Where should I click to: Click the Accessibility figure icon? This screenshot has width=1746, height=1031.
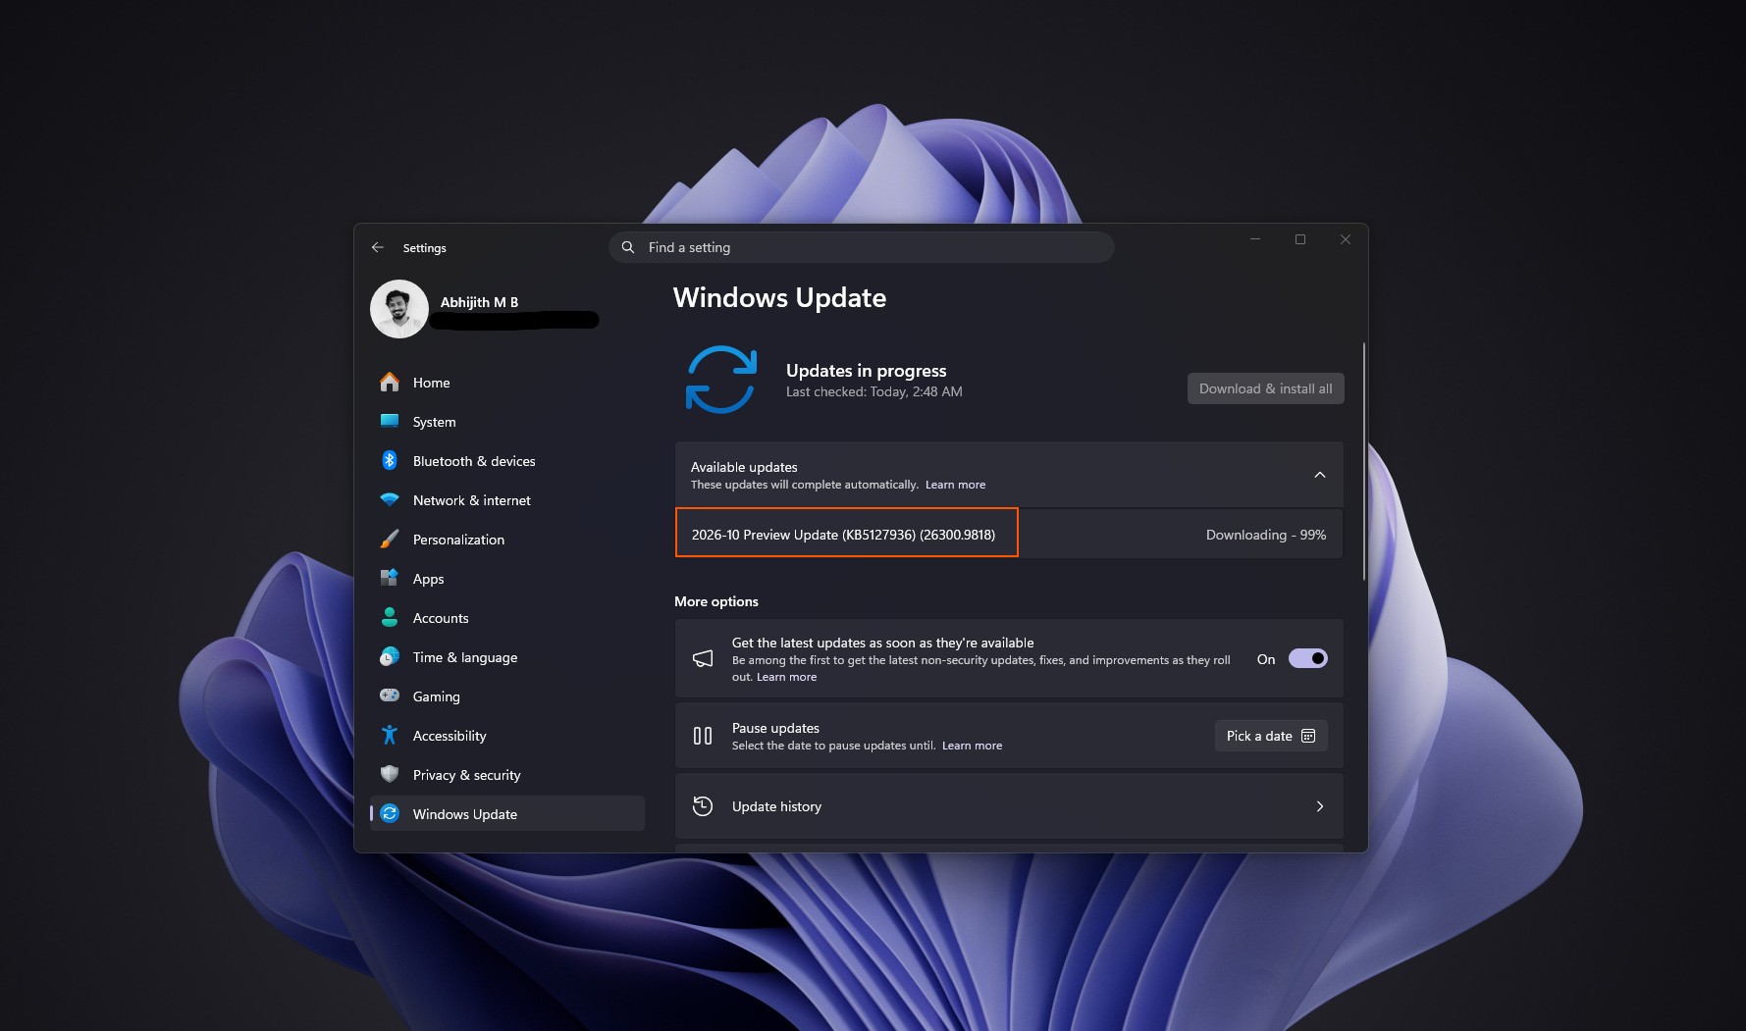point(390,735)
